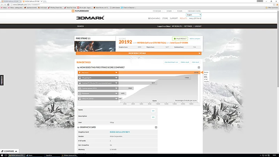Collapse the Graphics Card section icon
This screenshot has width=279, height=157.
point(156,127)
